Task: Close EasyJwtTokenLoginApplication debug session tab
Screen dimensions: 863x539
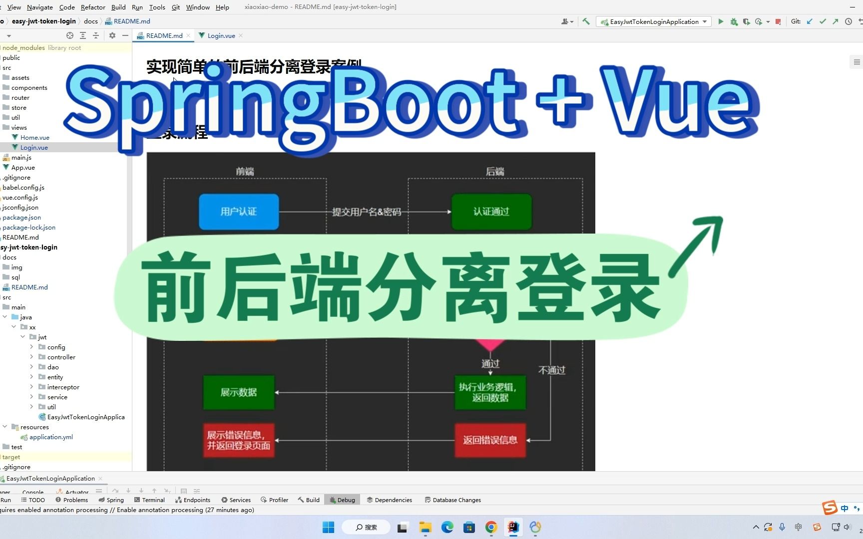Action: pos(100,478)
